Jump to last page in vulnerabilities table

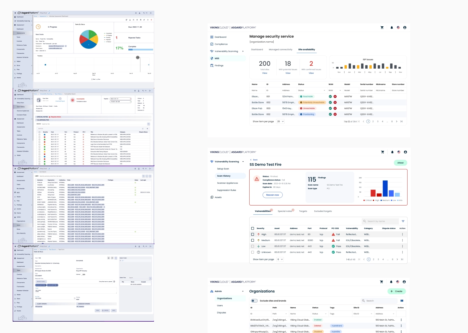(x=402, y=259)
